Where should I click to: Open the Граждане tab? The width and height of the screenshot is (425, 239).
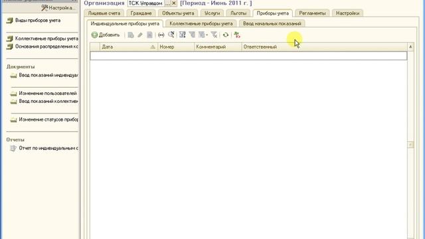(x=141, y=13)
